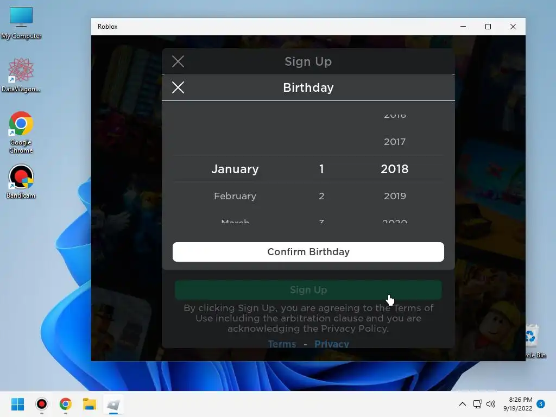Launch Google Chrome from desktop

click(21, 132)
